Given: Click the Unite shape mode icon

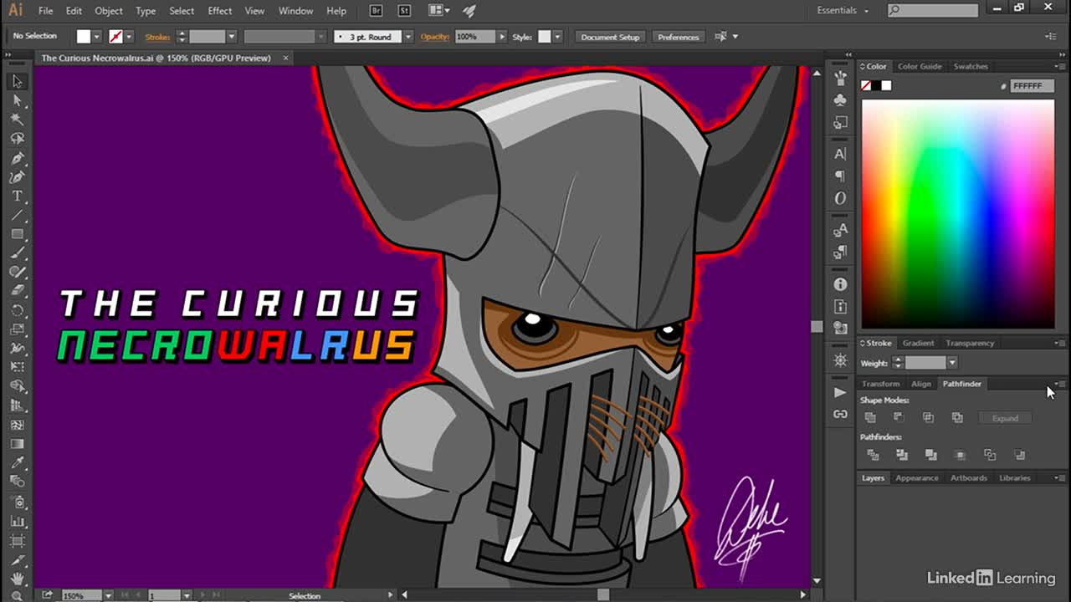Looking at the screenshot, I should tap(870, 417).
